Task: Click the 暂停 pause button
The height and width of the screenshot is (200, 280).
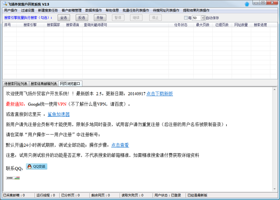Action: (118, 17)
